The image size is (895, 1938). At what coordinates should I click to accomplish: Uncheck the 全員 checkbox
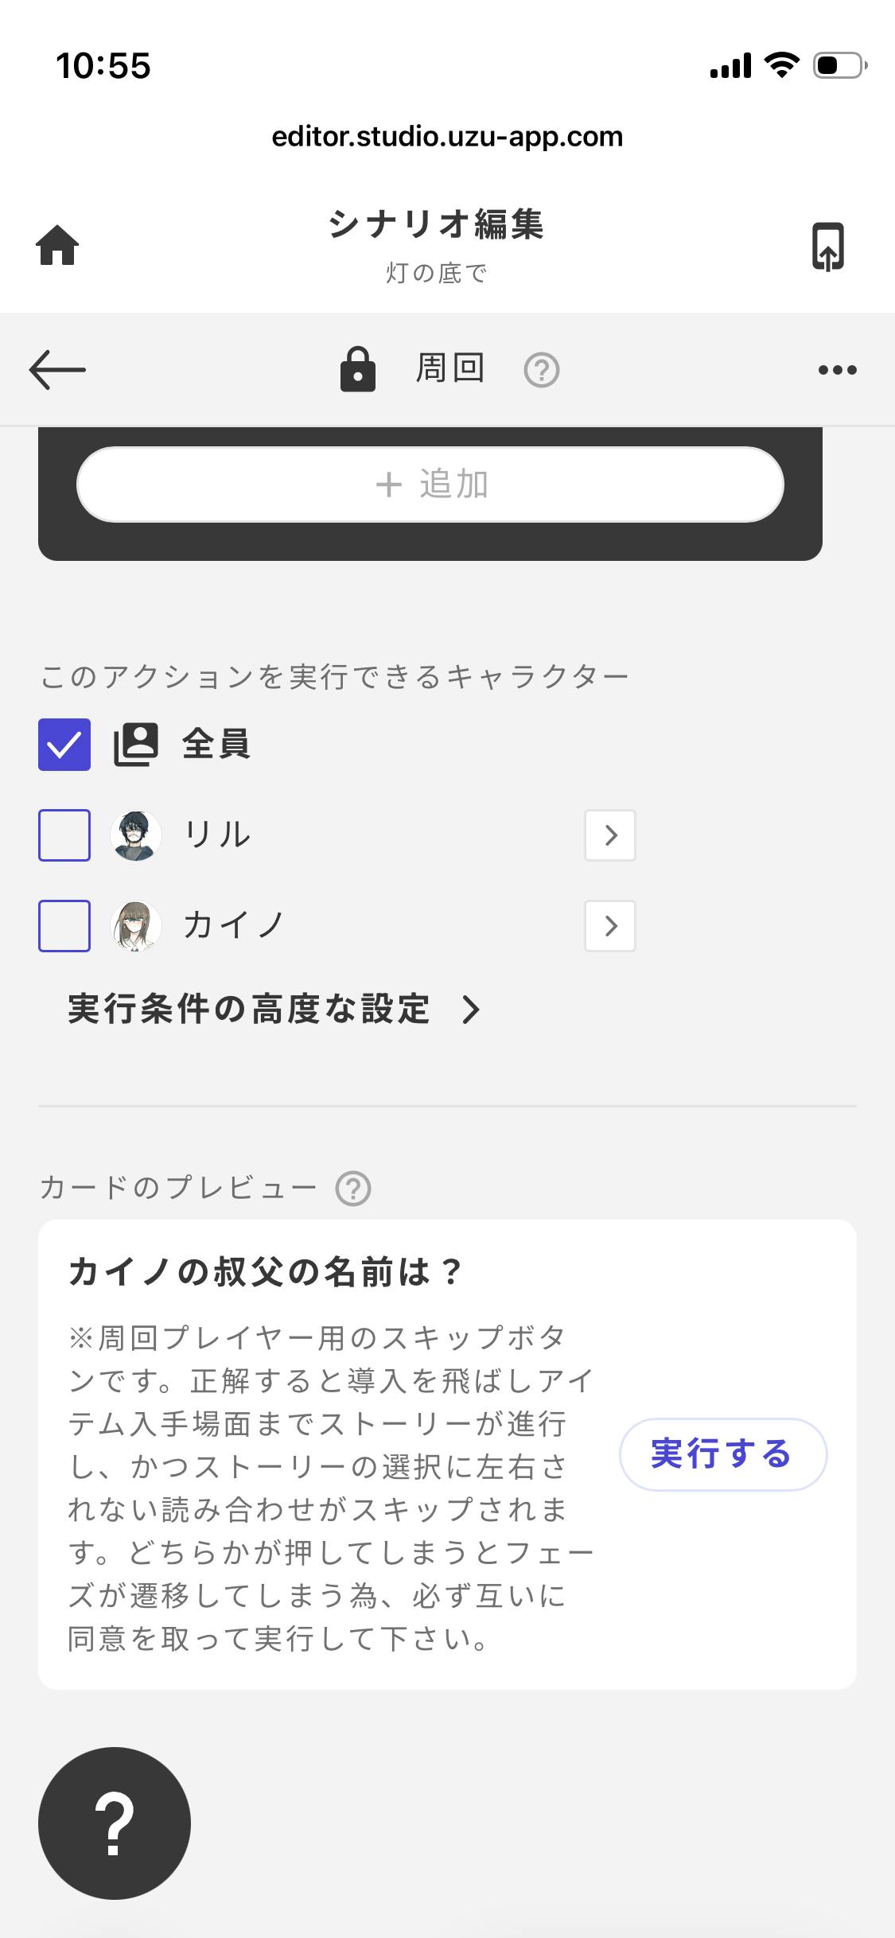pos(64,745)
